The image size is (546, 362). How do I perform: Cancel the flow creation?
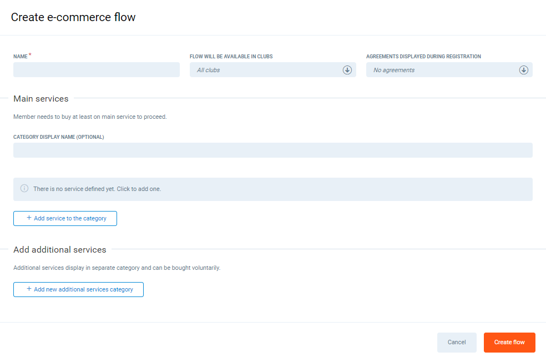coord(456,343)
